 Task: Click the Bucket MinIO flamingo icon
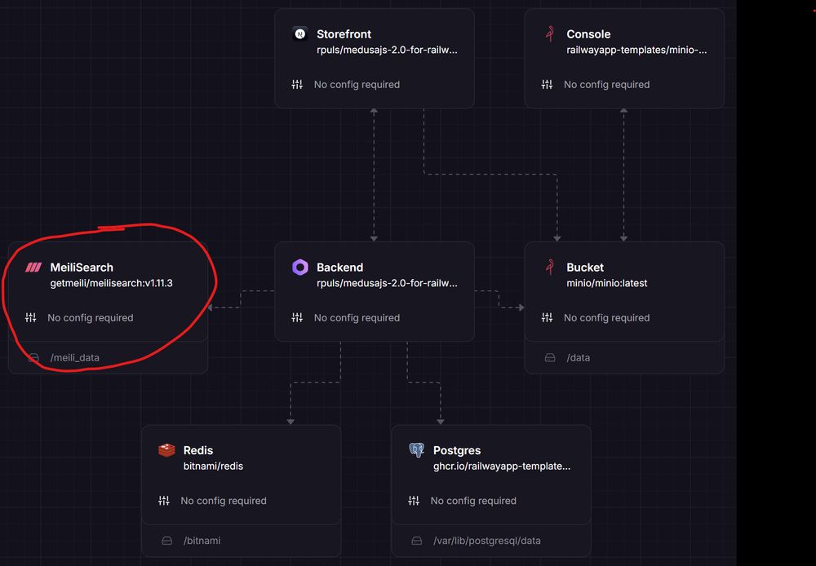[549, 268]
